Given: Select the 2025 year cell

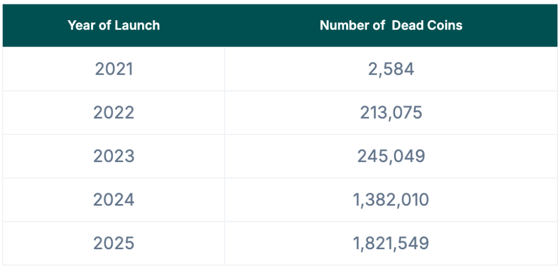Looking at the screenshot, I should (x=114, y=243).
